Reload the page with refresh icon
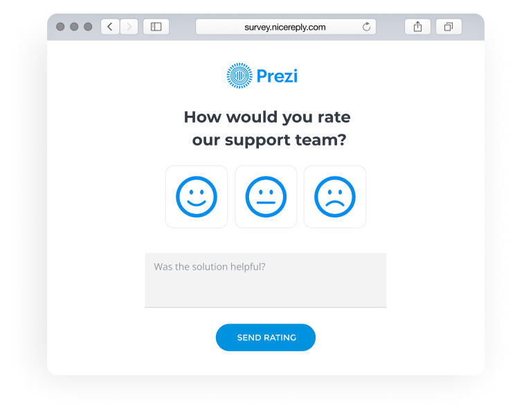Viewport: 517px width, 415px height. [366, 27]
